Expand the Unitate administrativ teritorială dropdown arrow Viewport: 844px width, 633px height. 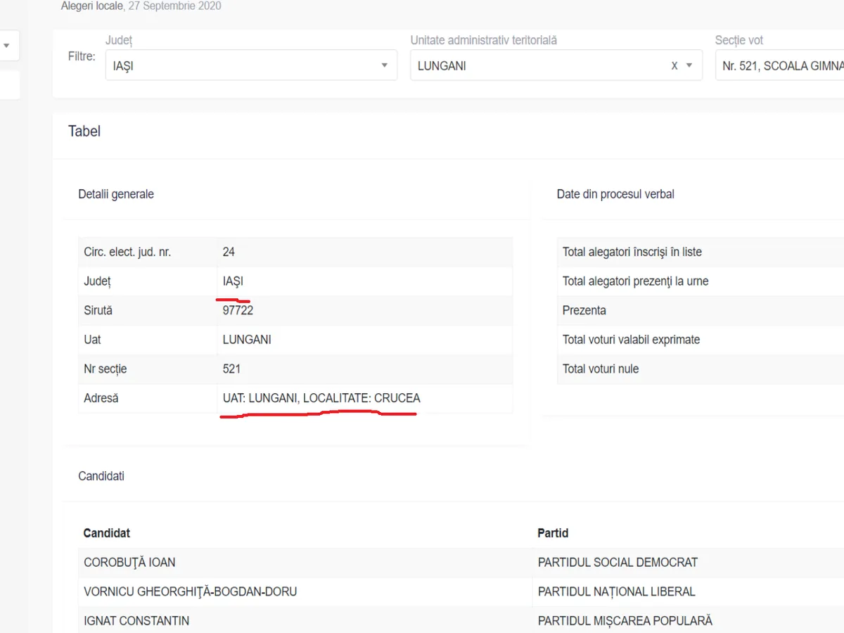coord(689,65)
